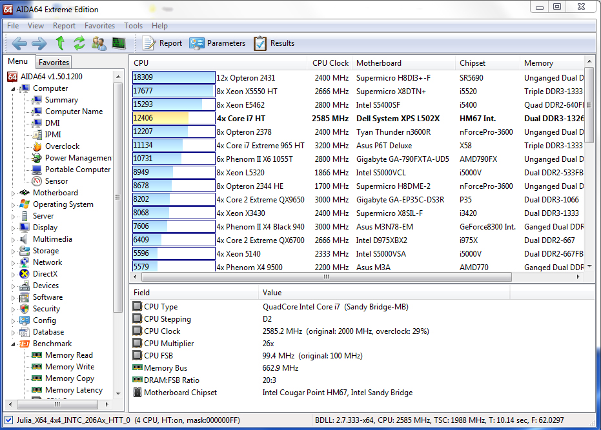Select the 12406 highlighted score bar
Image resolution: width=601 pixels, height=430 pixels.
coord(174,118)
